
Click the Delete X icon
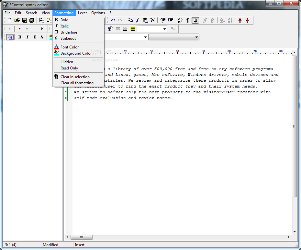(x=153, y=20)
